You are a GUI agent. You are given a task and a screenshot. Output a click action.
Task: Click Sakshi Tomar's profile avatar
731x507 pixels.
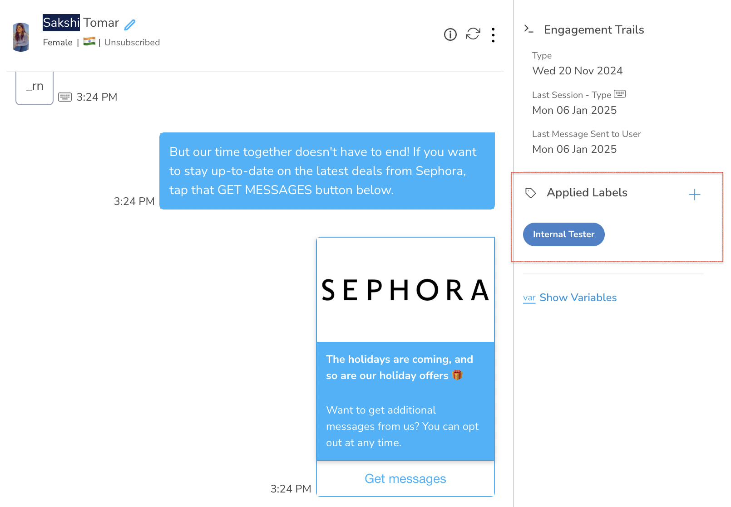(x=21, y=37)
